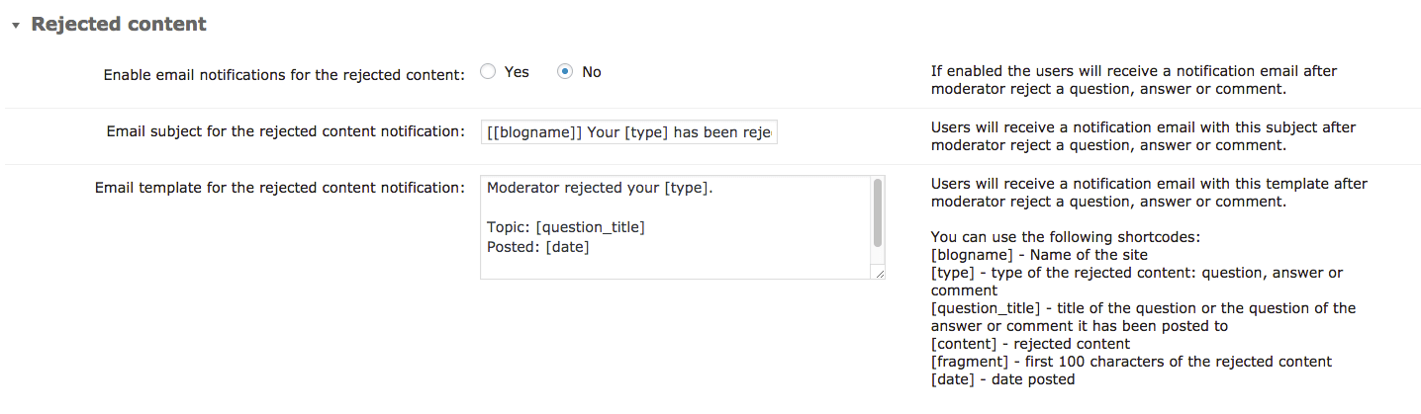1421x414 pixels.
Task: Click scrollbar track below the thumb
Action: pos(877,257)
